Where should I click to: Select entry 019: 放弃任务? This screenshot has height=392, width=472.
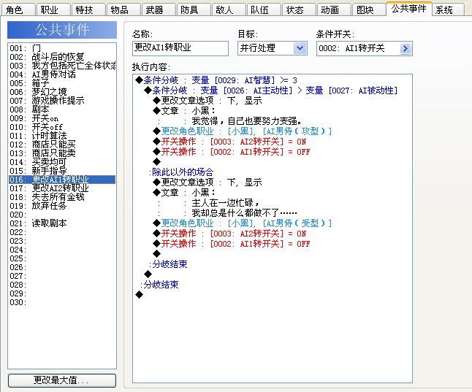coord(61,206)
